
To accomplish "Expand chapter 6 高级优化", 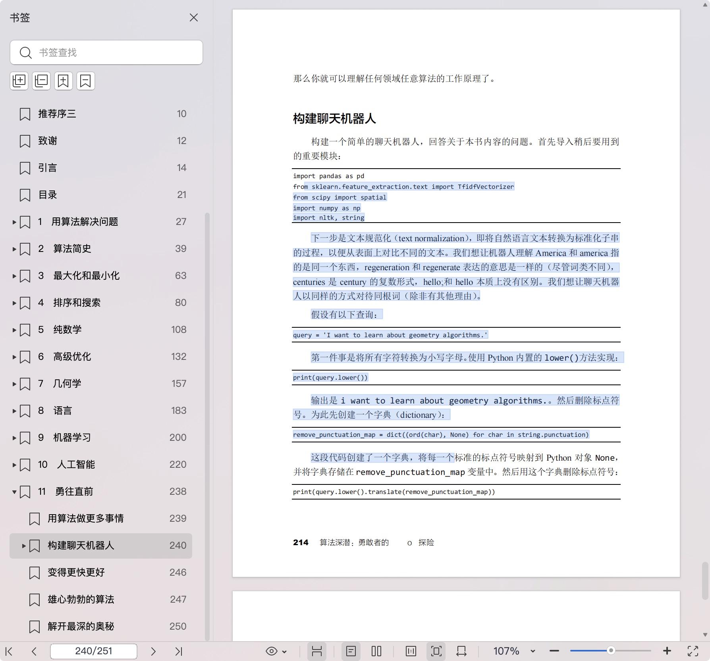I will (x=14, y=357).
